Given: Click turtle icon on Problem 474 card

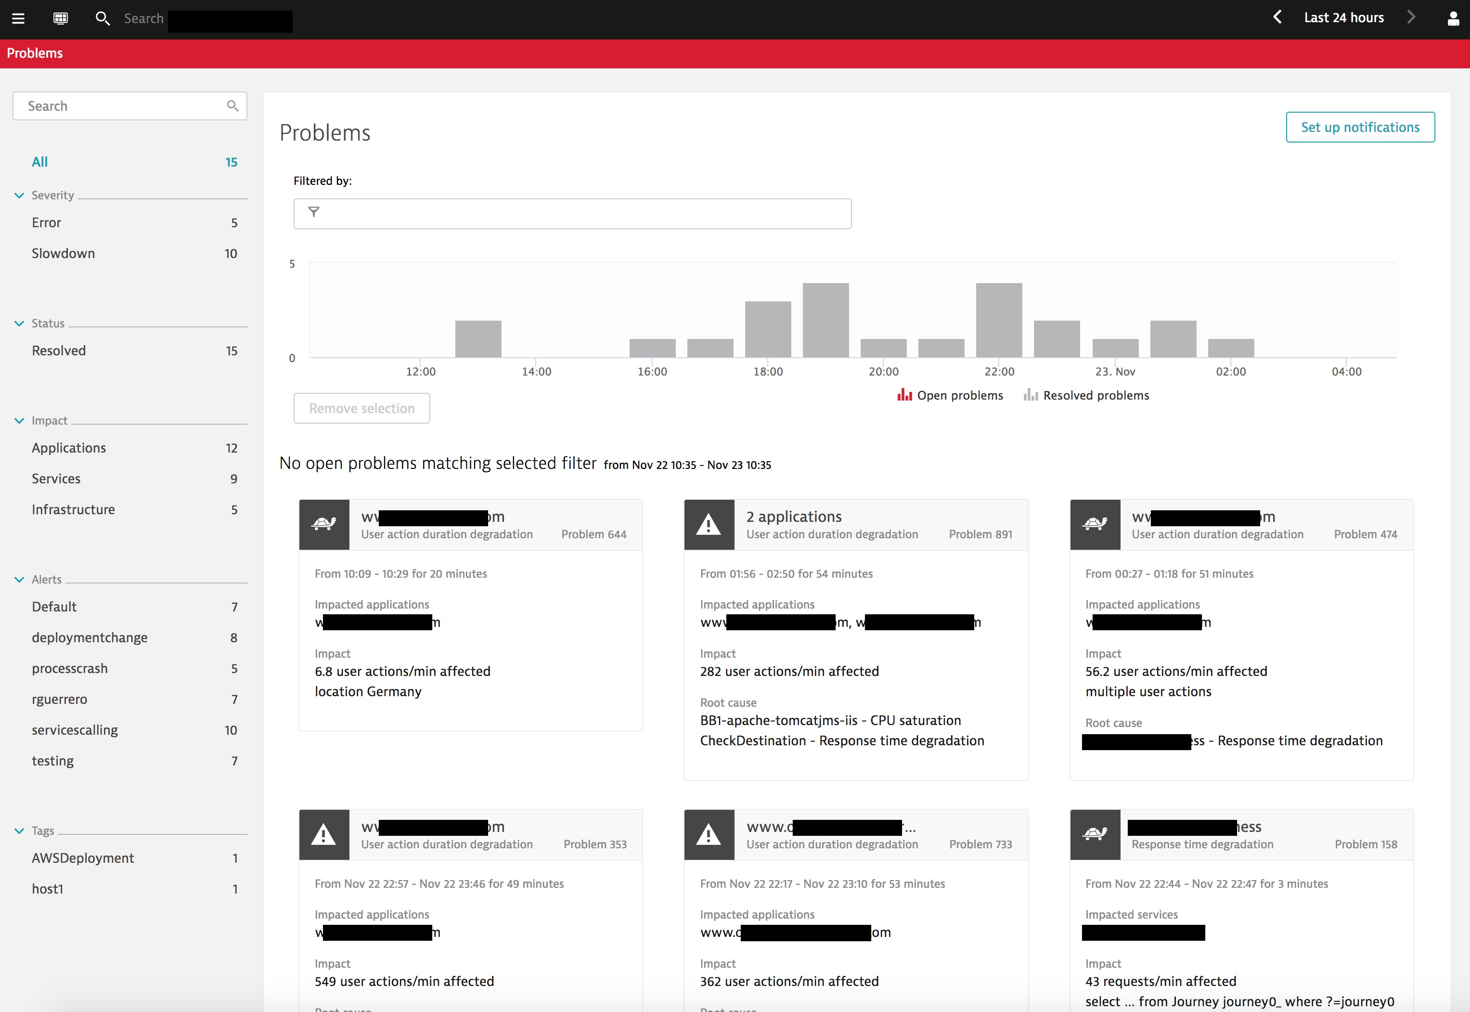Looking at the screenshot, I should [x=1095, y=524].
